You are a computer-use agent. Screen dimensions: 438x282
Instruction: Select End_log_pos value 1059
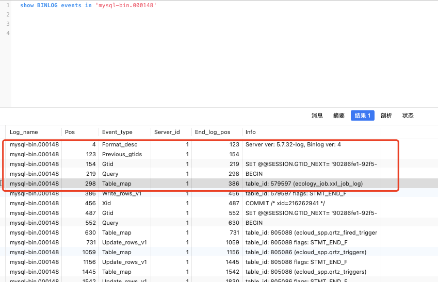pyautogui.click(x=232, y=242)
